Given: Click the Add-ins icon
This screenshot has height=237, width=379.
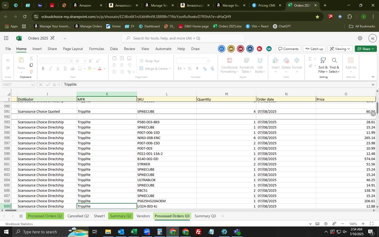Looking at the screenshot, I should click(x=351, y=60).
